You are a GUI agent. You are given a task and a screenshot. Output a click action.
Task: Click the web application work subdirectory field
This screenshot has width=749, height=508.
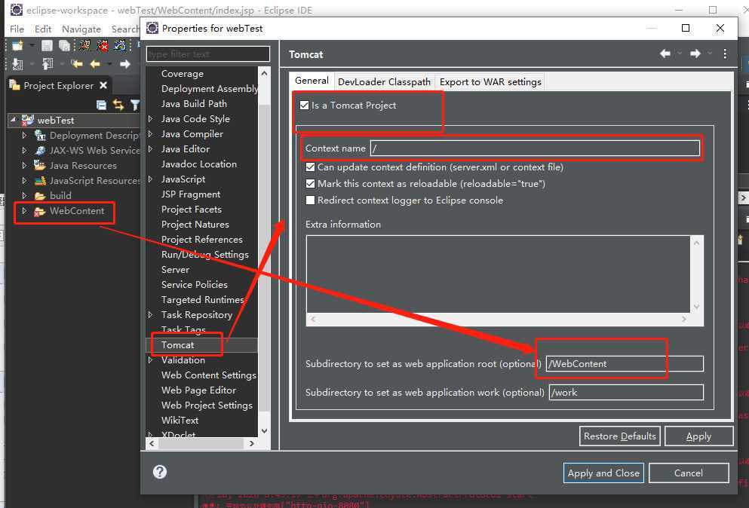coord(626,392)
